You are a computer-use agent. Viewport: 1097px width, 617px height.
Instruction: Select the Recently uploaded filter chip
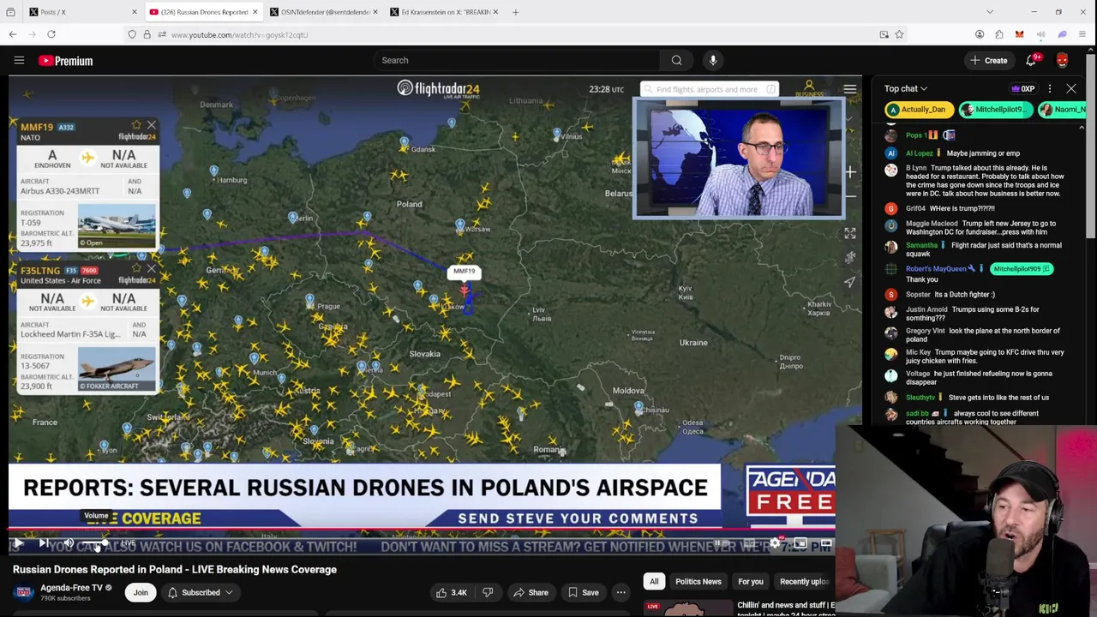(x=804, y=581)
